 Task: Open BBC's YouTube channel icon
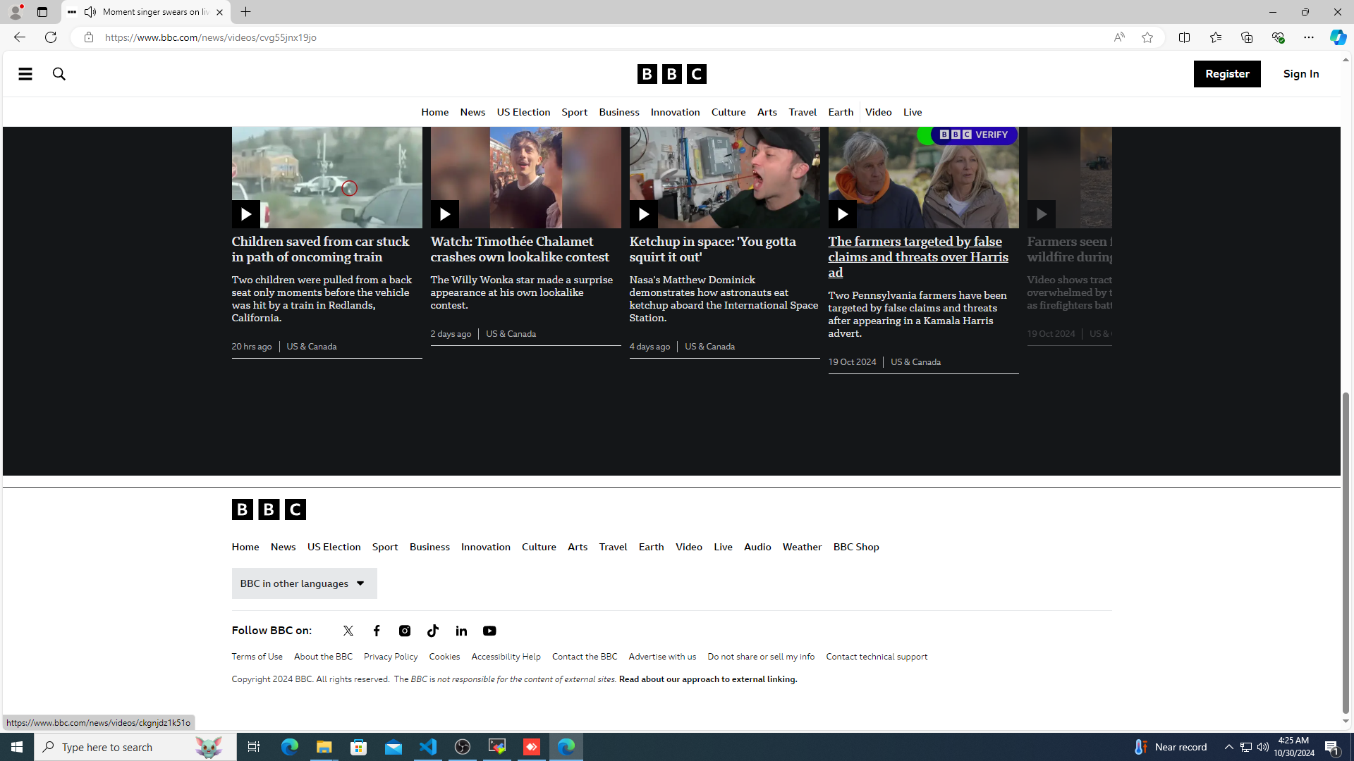489,631
